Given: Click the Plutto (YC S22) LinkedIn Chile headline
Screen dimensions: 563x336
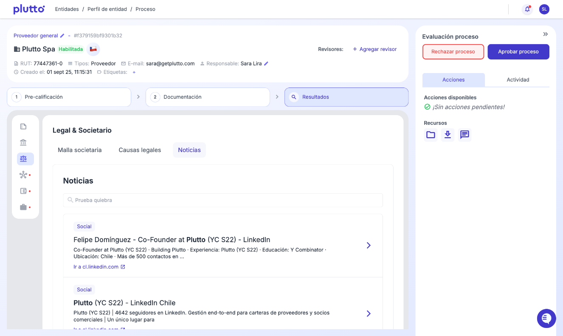Looking at the screenshot, I should click(124, 303).
